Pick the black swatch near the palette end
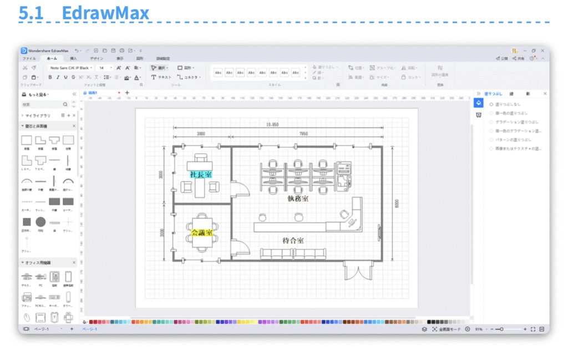This screenshot has width=568, height=355. 429,322
